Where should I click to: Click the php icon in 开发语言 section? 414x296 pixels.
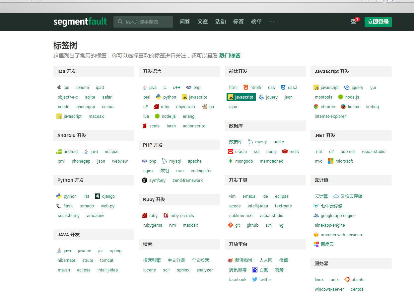coord(189,87)
